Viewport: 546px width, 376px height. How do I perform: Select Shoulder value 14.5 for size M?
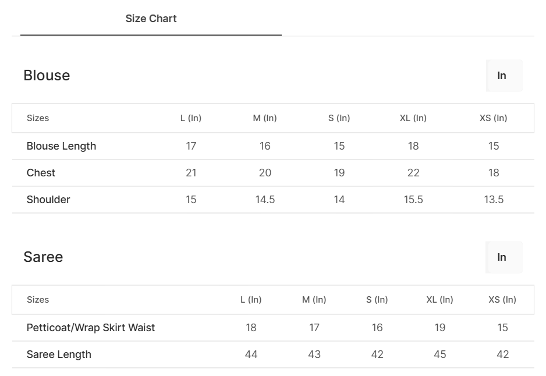click(x=265, y=200)
